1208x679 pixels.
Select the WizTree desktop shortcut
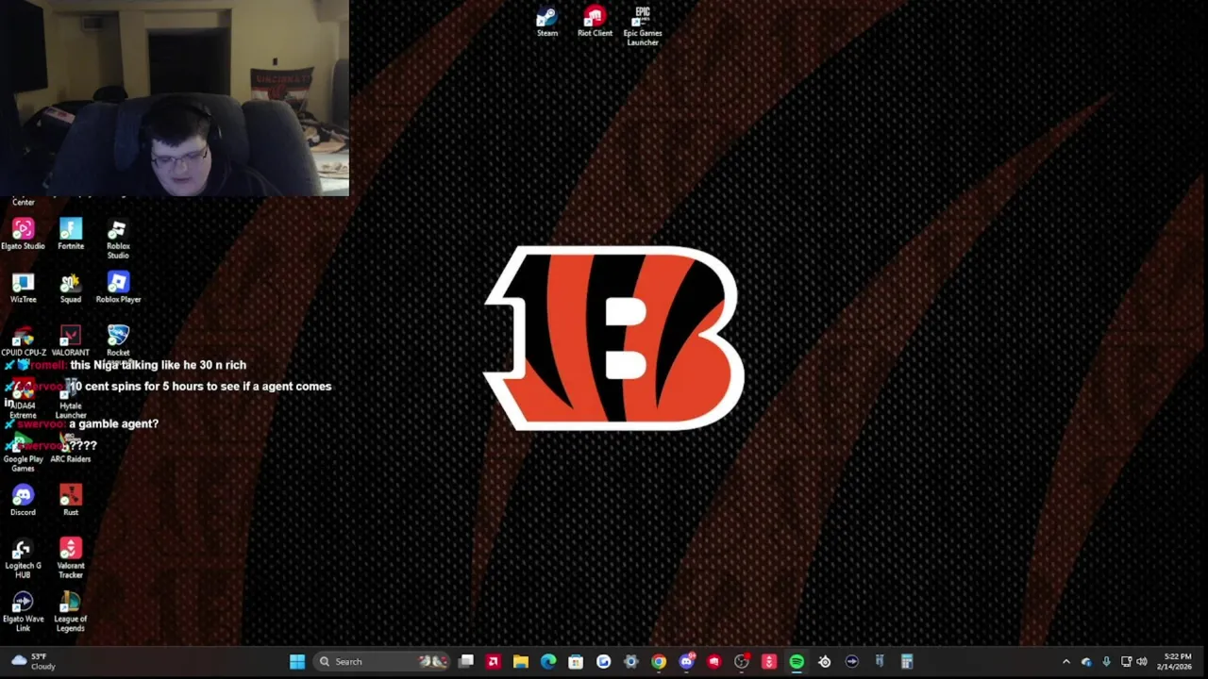pyautogui.click(x=23, y=289)
